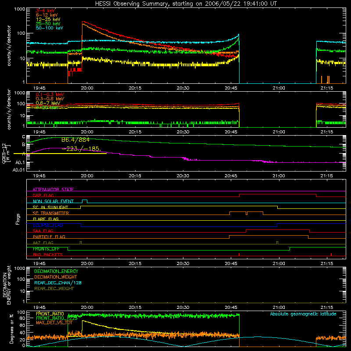The image size is (351, 351).
Task: Click the REAR_DEC_WEIGHT legend label
Action: click(x=54, y=289)
